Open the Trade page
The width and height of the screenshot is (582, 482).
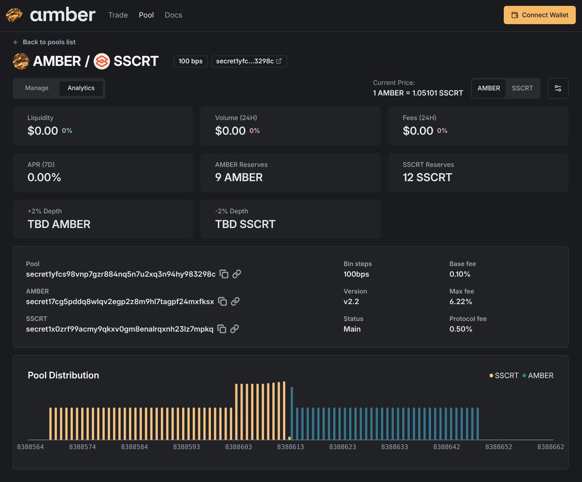(x=118, y=15)
